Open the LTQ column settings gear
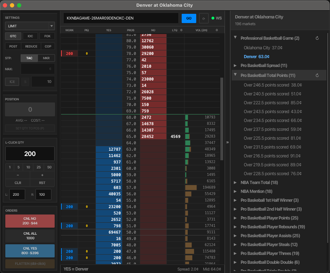 point(181,30)
